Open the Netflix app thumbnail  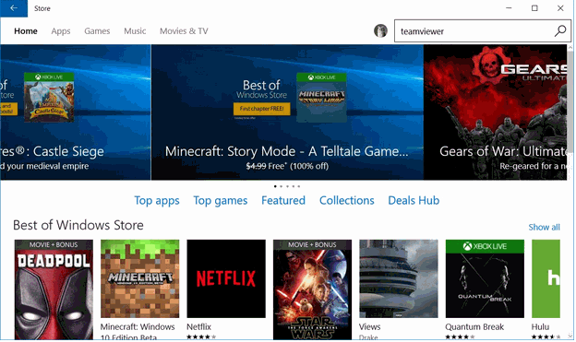[226, 279]
